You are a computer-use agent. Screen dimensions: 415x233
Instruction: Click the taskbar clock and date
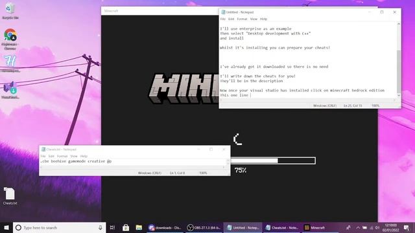click(390, 227)
